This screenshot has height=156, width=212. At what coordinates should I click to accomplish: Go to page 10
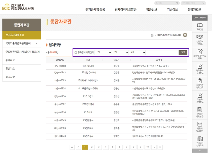(x=147, y=147)
